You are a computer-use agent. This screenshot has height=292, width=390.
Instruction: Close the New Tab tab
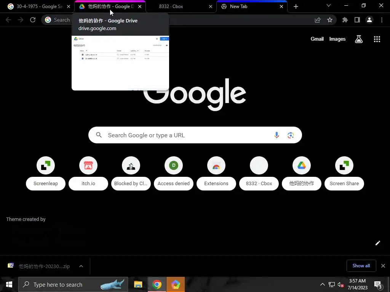point(281,6)
